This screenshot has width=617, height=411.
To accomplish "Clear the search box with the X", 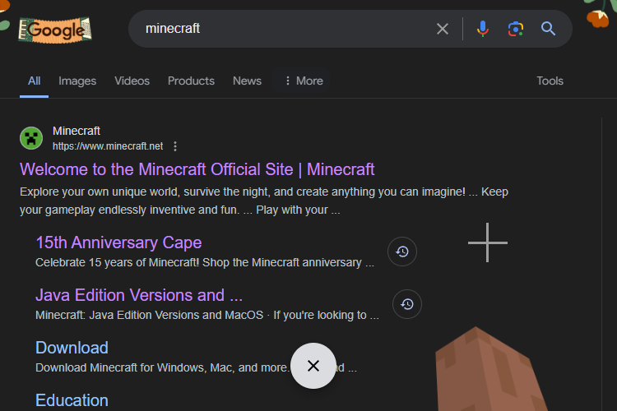I will 443,29.
